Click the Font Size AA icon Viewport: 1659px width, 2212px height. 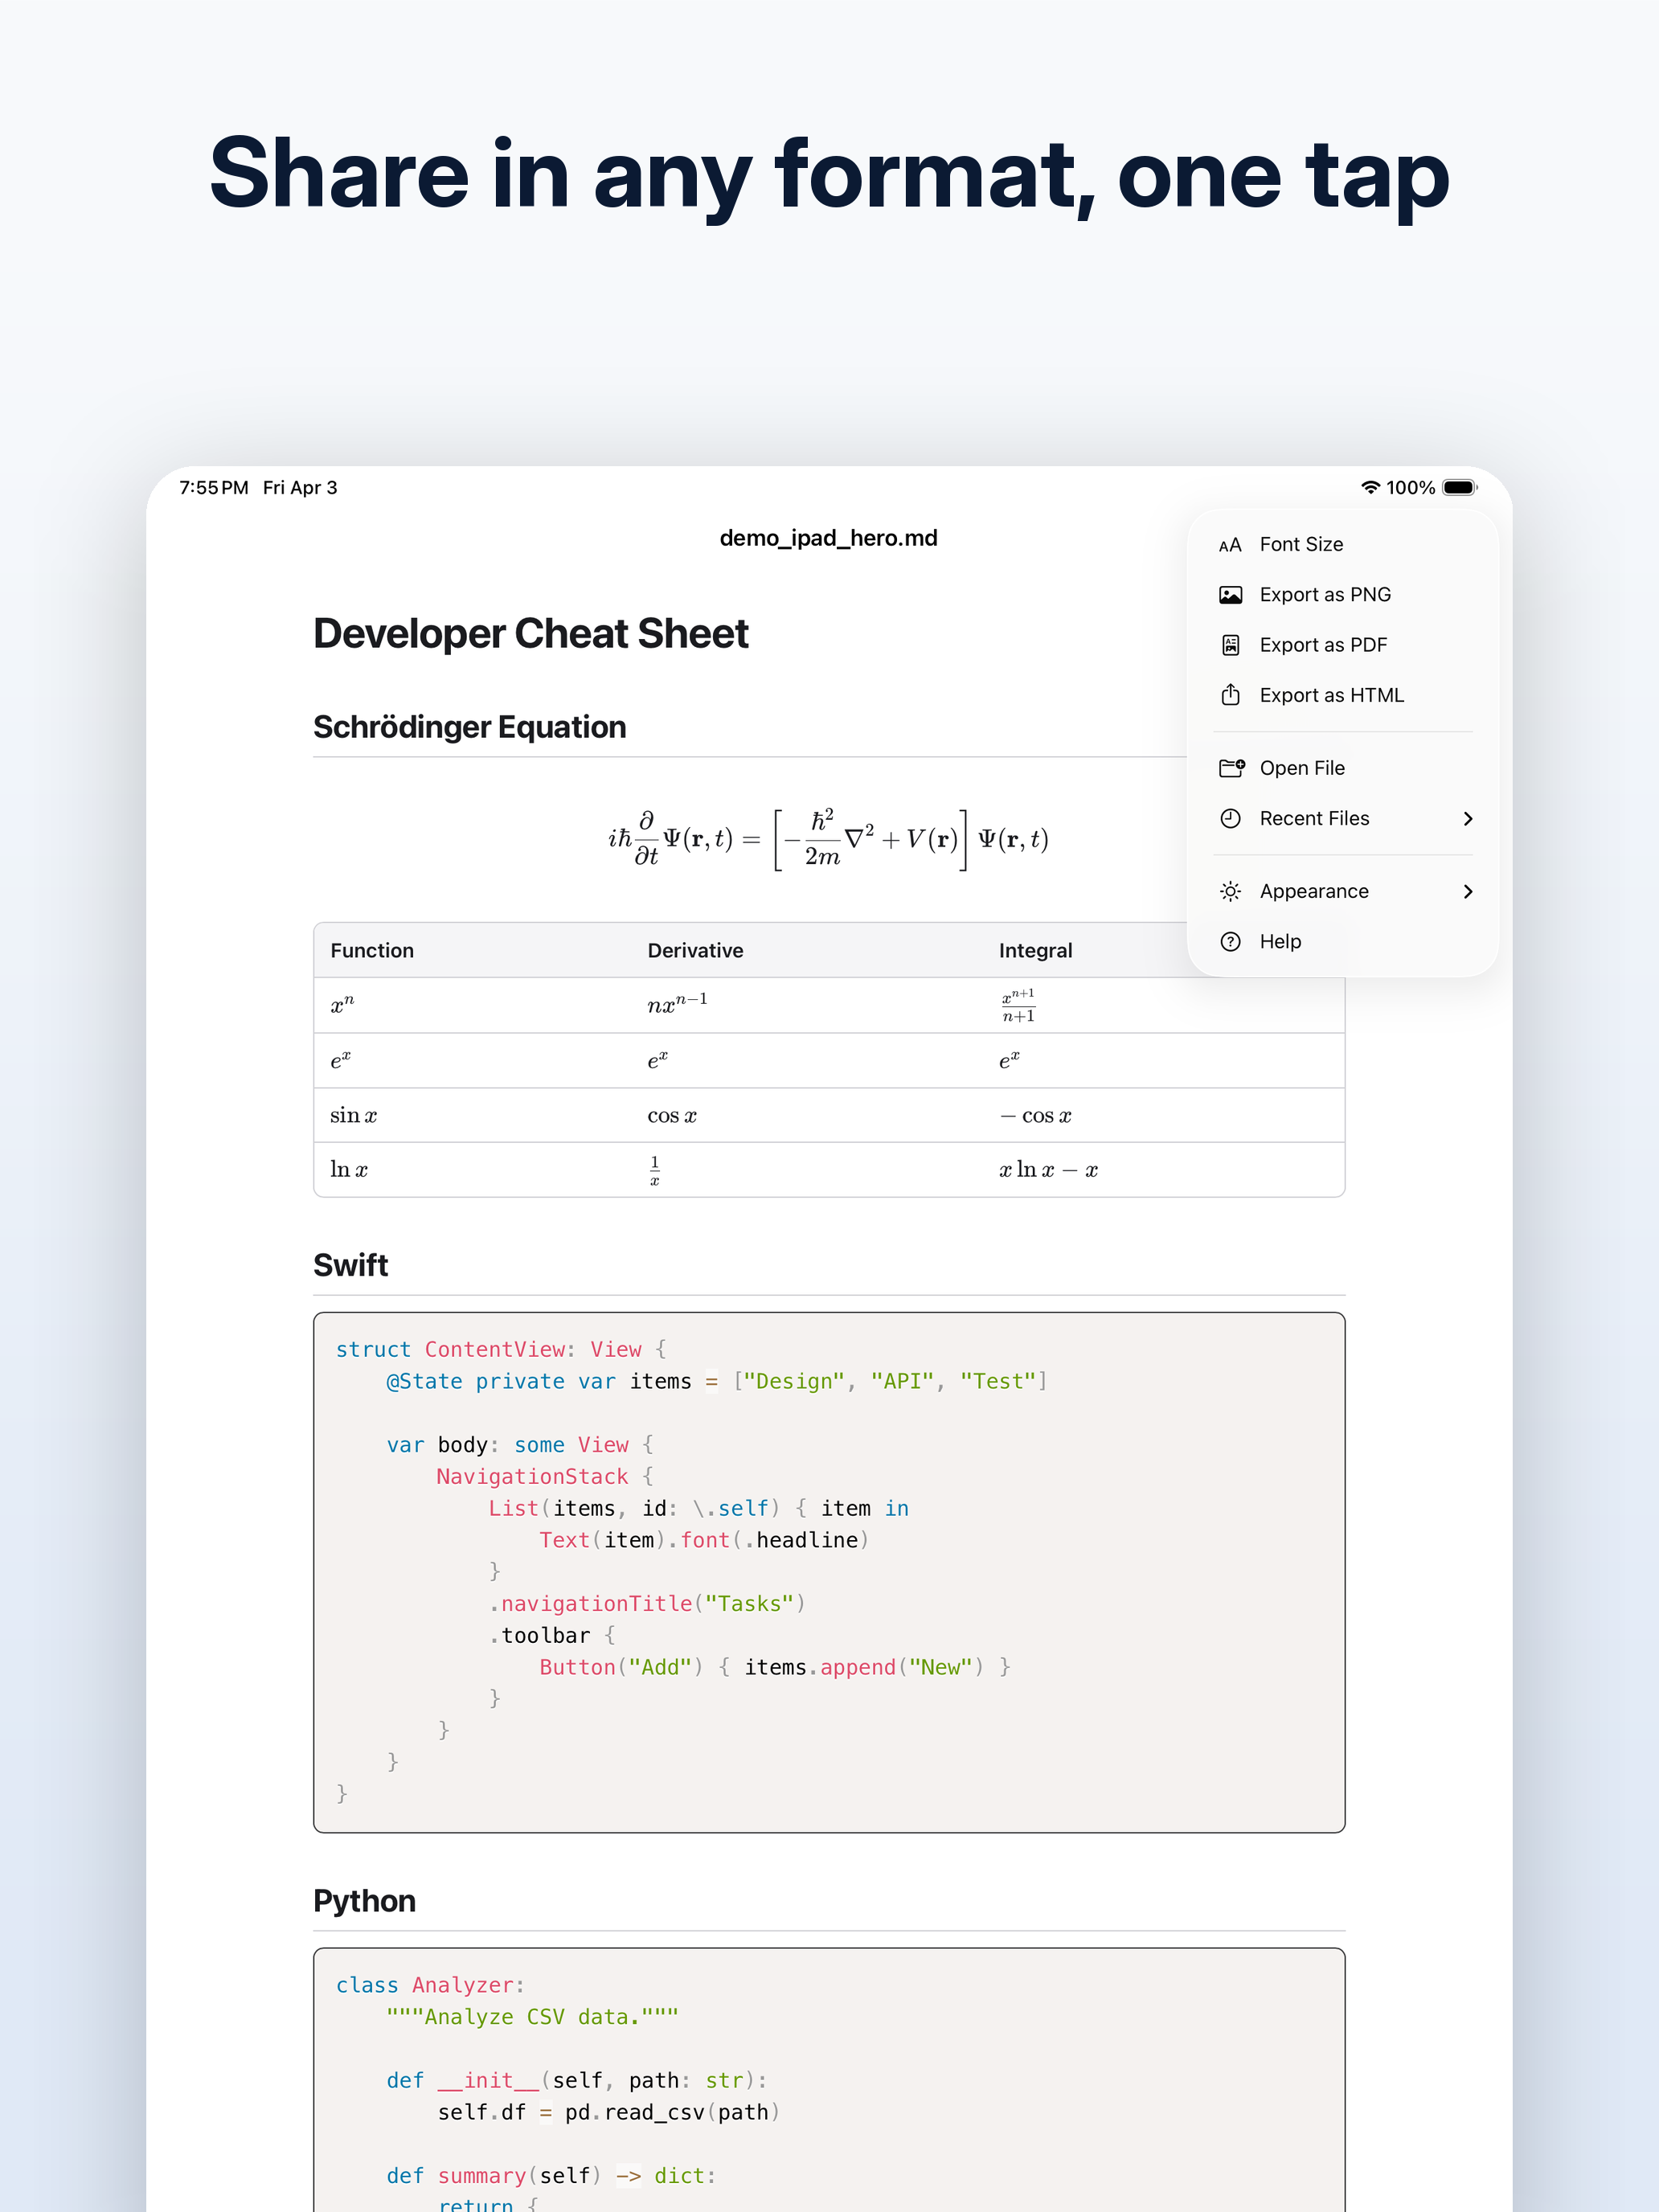click(1230, 545)
